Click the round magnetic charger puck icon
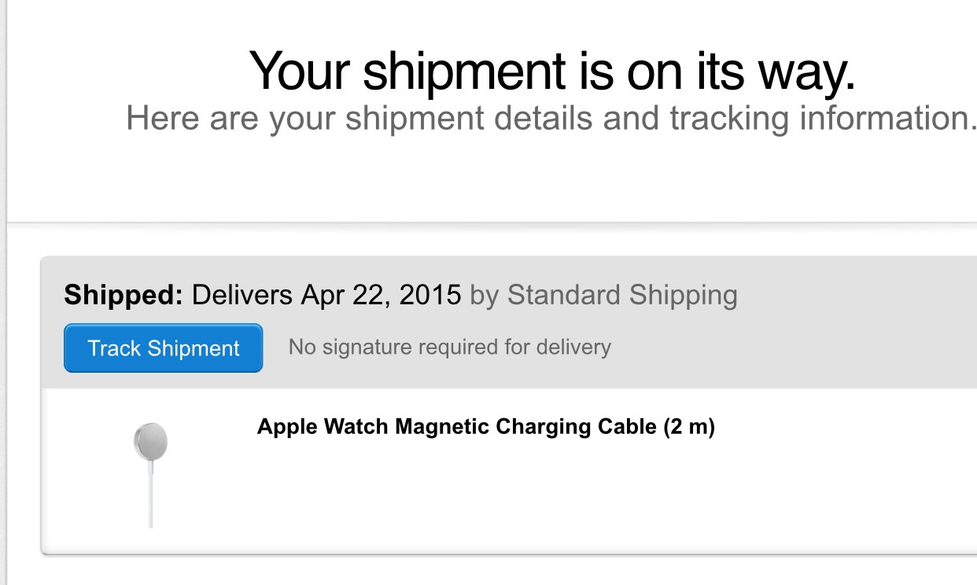Image resolution: width=977 pixels, height=585 pixels. click(150, 441)
